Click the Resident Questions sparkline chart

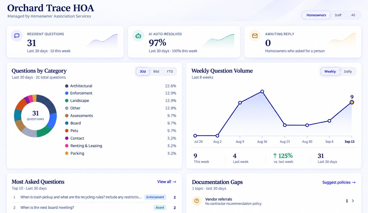tap(102, 41)
